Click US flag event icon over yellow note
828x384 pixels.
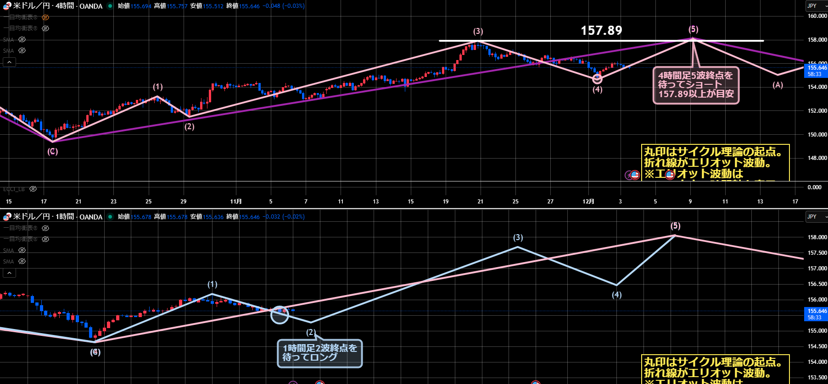(x=670, y=174)
